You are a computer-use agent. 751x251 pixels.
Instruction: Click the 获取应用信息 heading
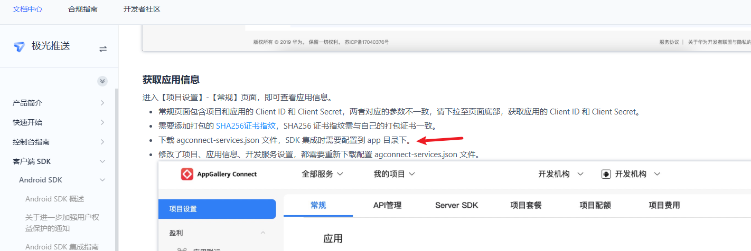point(171,80)
